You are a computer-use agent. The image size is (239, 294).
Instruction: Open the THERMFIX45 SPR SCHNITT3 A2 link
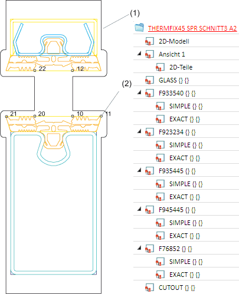[192, 28]
